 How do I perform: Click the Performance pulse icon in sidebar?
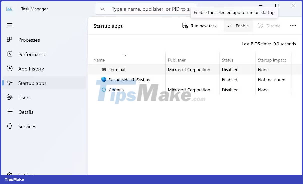tap(10, 54)
